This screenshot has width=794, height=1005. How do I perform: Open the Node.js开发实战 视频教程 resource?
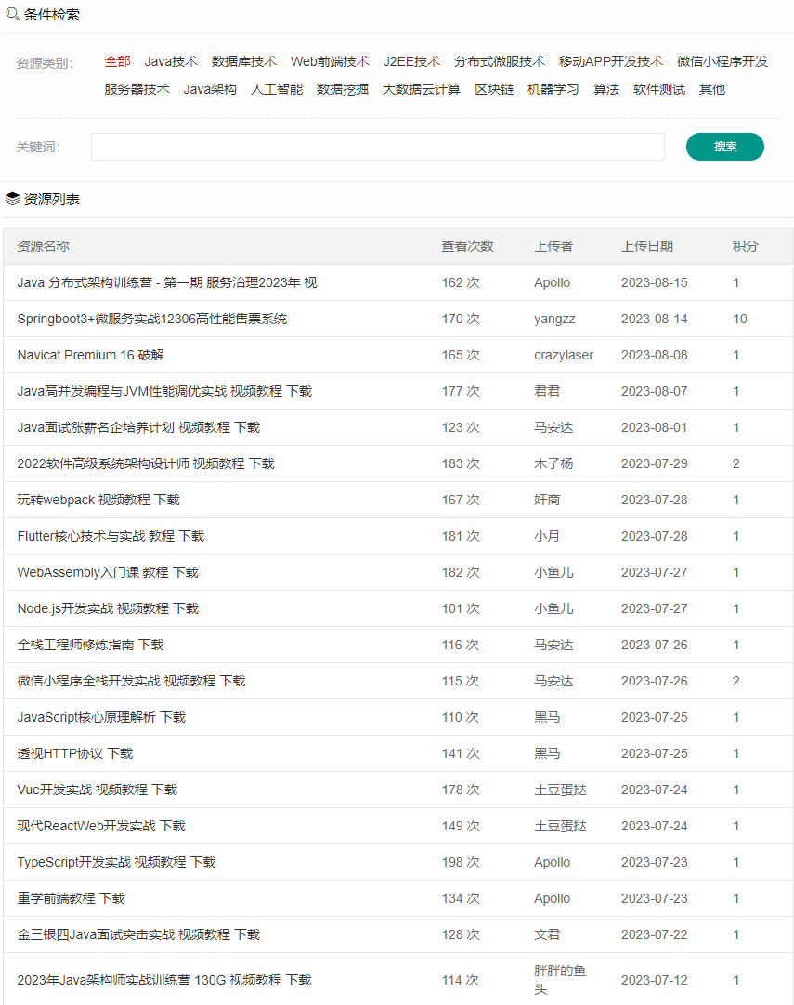pyautogui.click(x=108, y=608)
